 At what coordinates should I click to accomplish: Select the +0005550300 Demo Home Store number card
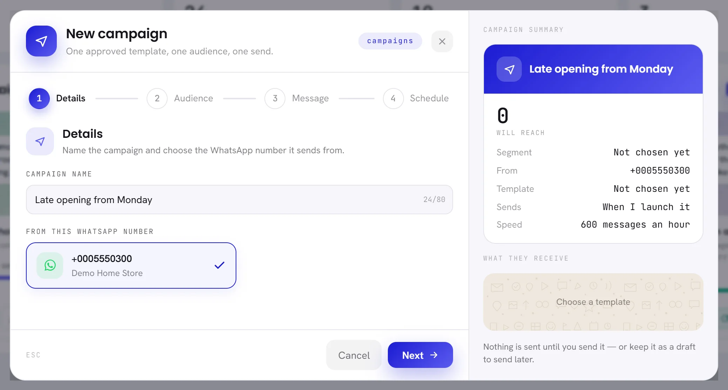pos(131,265)
